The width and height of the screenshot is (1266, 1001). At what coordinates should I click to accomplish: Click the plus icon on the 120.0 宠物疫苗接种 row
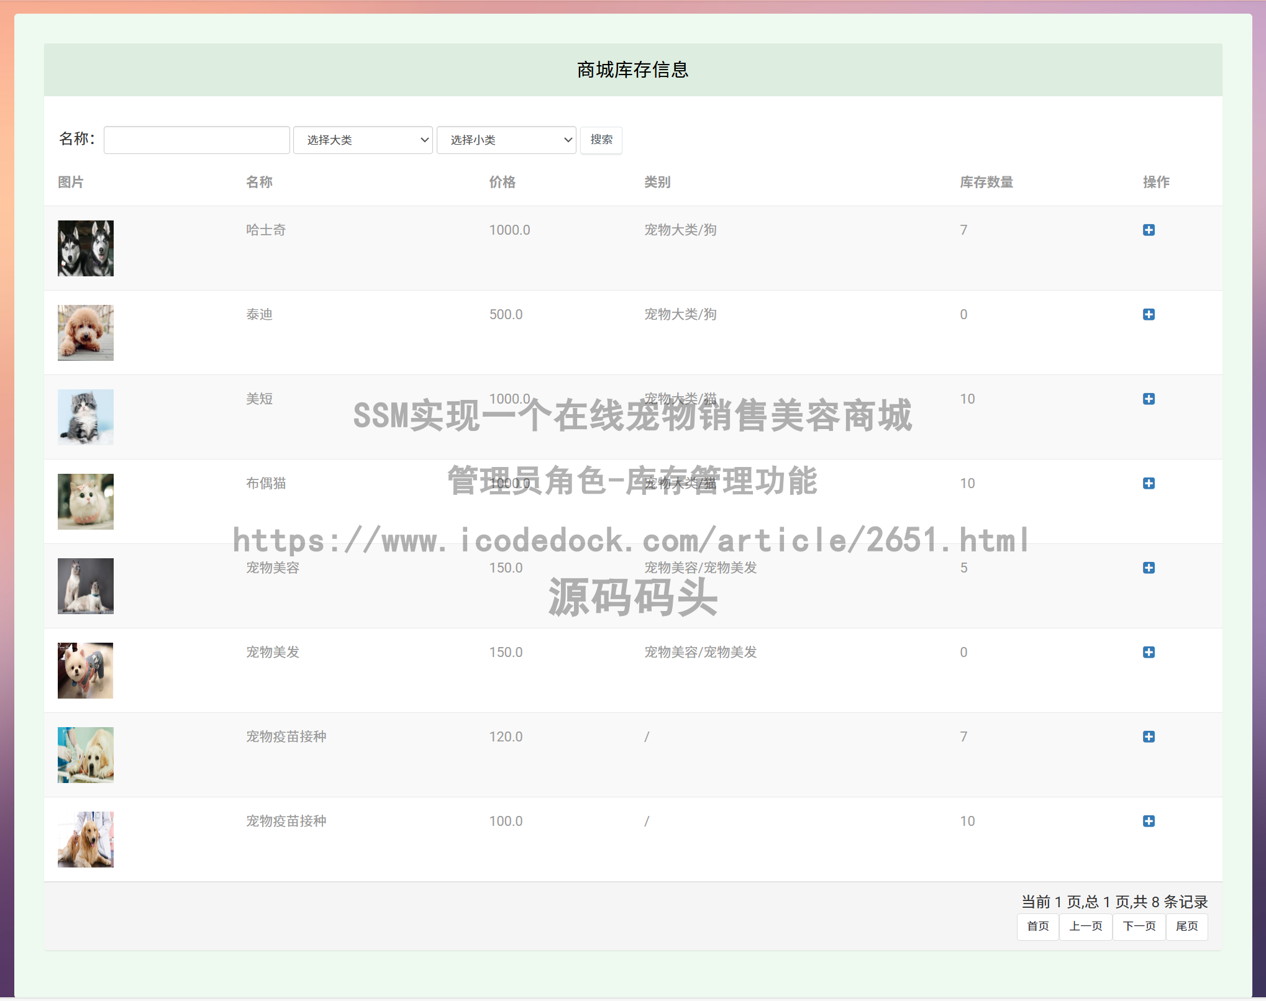1148,737
